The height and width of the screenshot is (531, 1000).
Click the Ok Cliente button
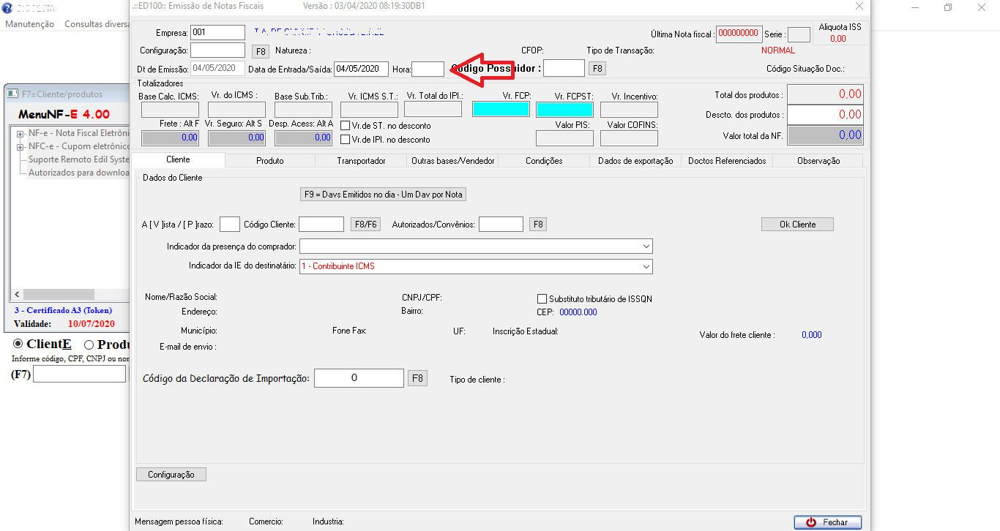coord(797,225)
